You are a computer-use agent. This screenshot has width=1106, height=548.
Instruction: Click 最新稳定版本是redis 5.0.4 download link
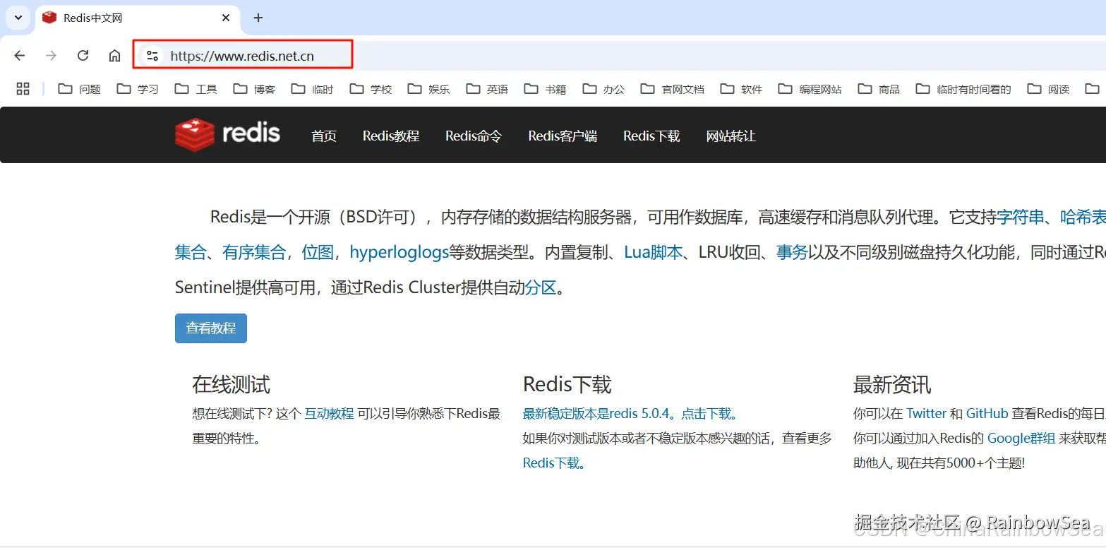[630, 414]
